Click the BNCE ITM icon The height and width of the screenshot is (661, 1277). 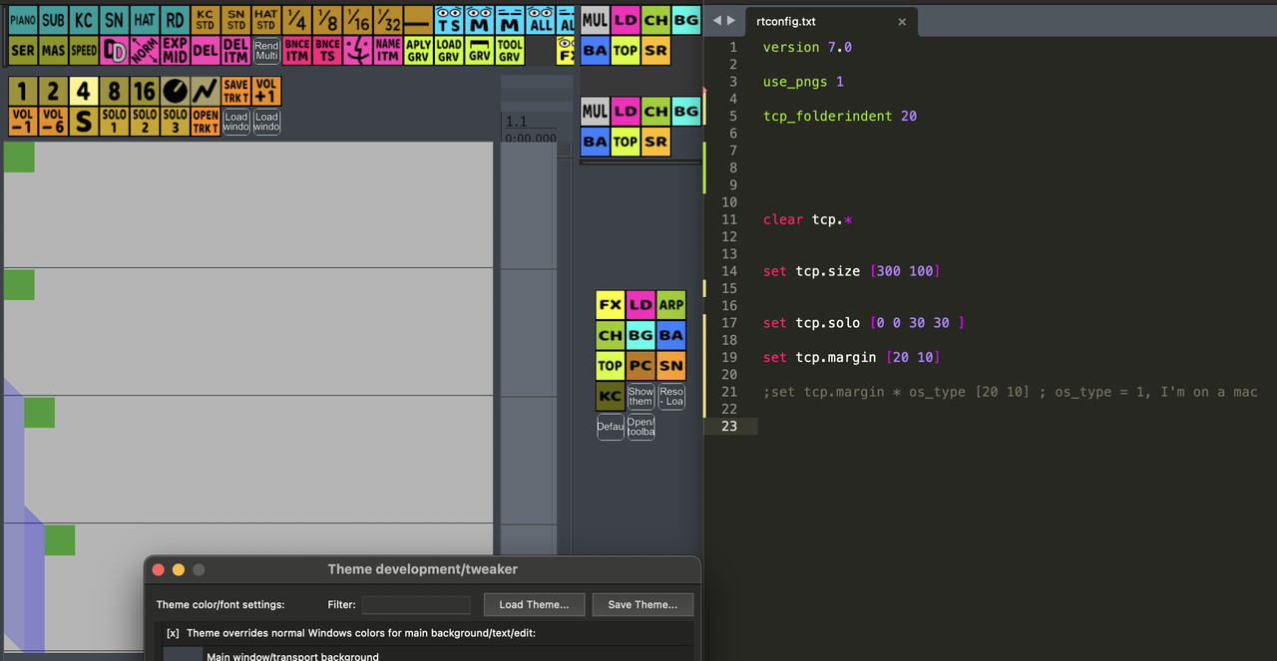click(296, 50)
